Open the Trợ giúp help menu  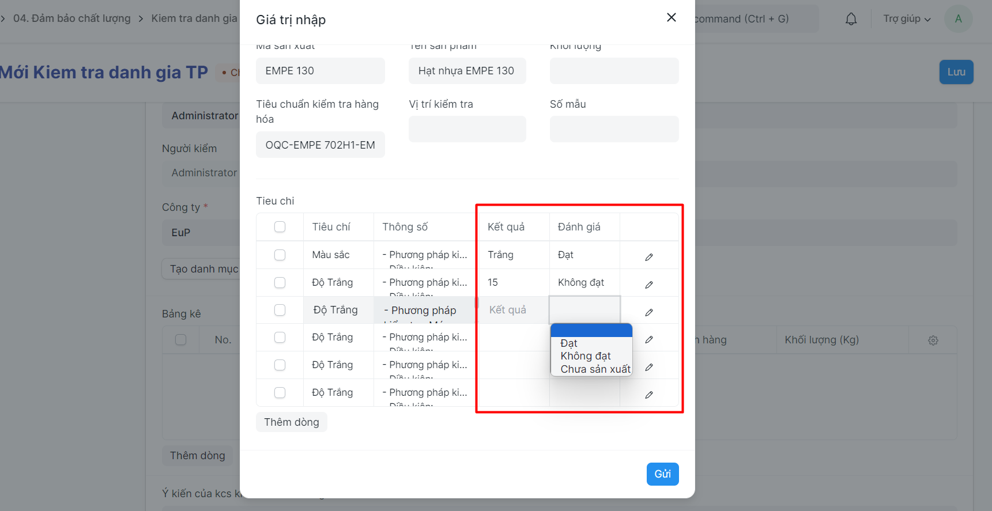[x=907, y=19]
